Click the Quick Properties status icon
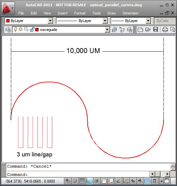 pos(155,181)
